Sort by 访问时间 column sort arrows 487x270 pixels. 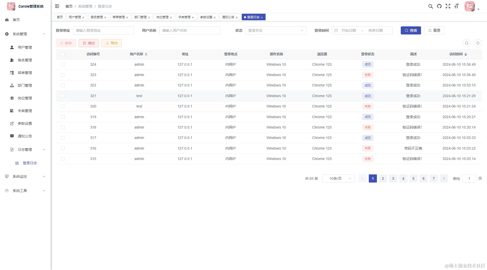pos(466,54)
